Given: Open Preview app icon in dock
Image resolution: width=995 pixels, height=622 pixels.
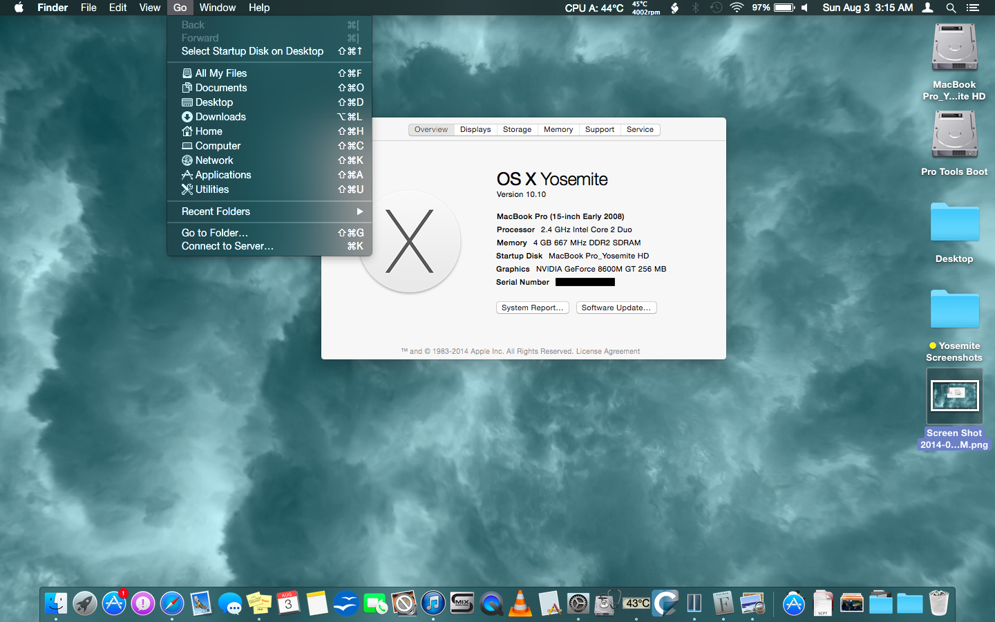Looking at the screenshot, I should 752,603.
